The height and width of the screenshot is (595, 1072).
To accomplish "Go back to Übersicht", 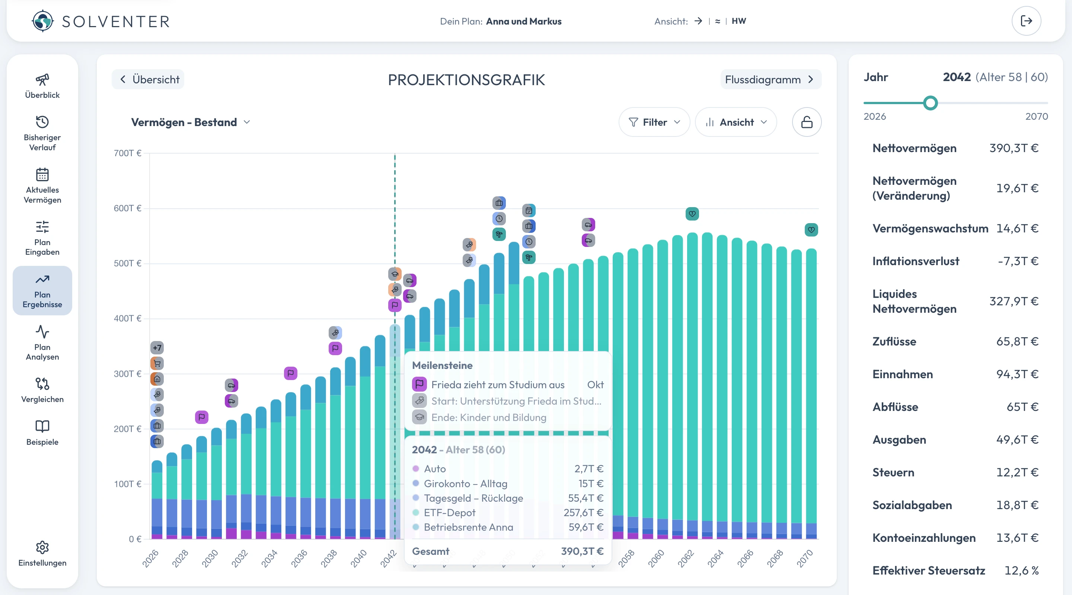I will tap(148, 79).
